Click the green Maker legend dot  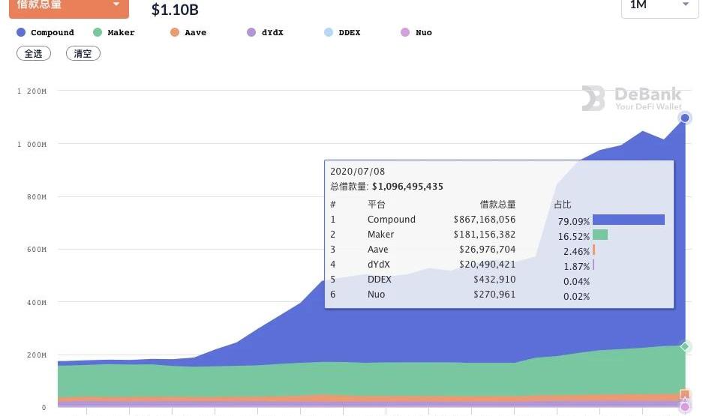click(98, 32)
